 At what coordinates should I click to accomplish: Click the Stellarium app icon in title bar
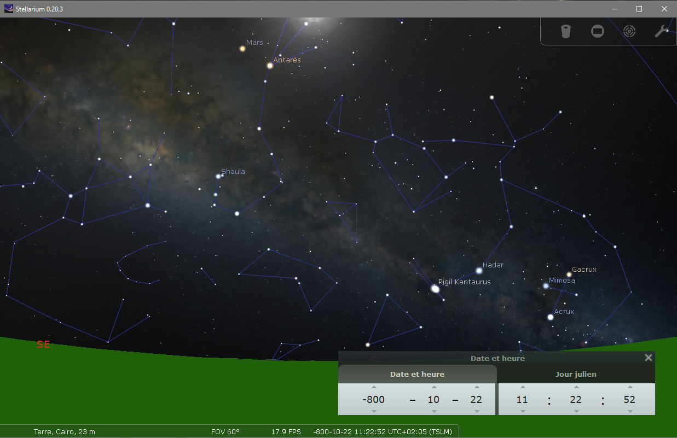pyautogui.click(x=9, y=9)
